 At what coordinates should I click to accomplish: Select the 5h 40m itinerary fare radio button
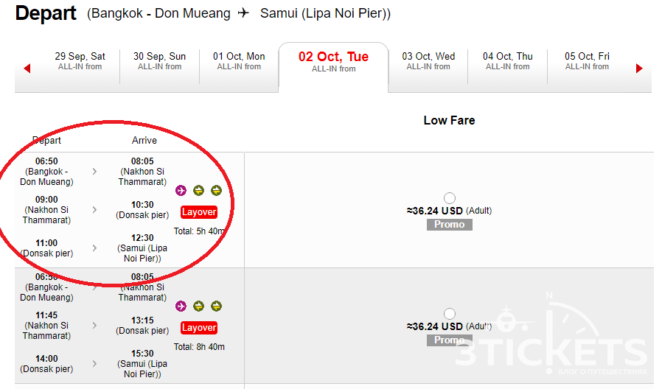[x=450, y=198]
